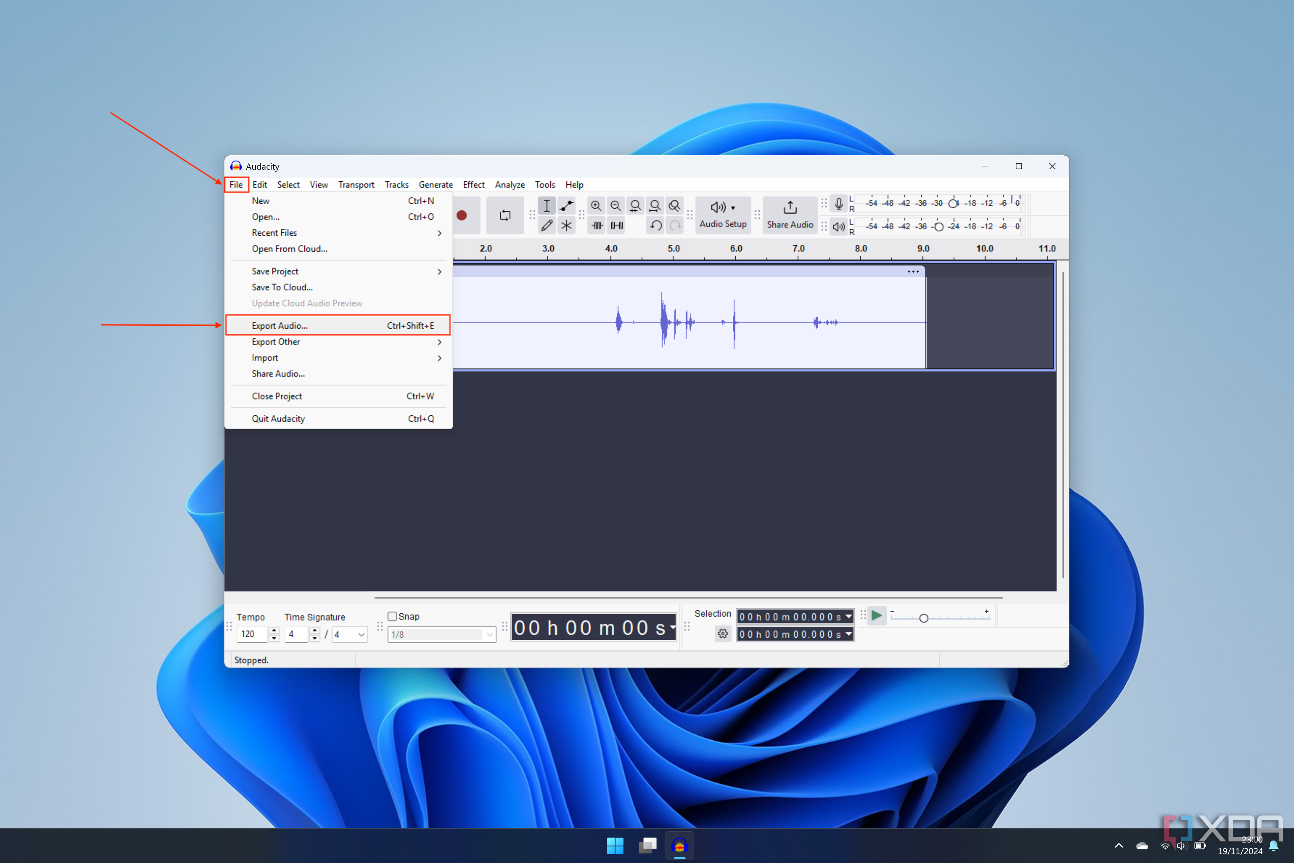Choose Export Audio... menu entry
Viewport: 1294px width, 863px height.
pyautogui.click(x=339, y=325)
